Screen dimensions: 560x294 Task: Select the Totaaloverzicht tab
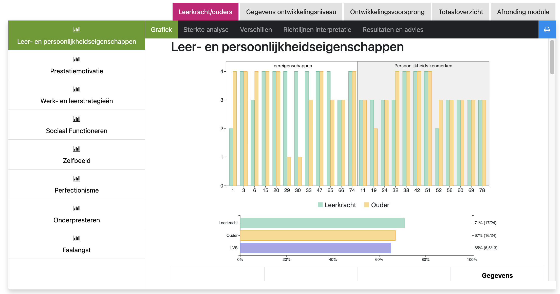460,12
